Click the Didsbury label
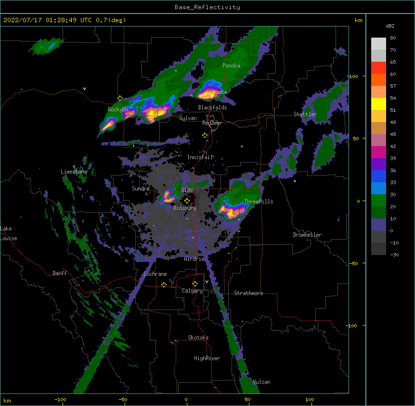This screenshot has width=415, height=406. [x=185, y=208]
